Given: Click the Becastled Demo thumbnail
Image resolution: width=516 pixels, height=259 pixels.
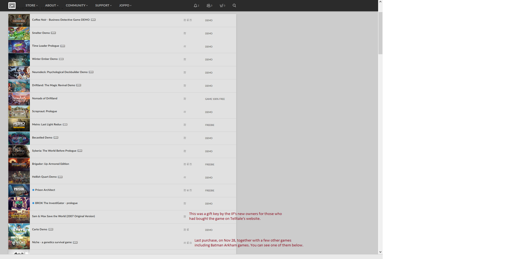Looking at the screenshot, I should [x=19, y=138].
